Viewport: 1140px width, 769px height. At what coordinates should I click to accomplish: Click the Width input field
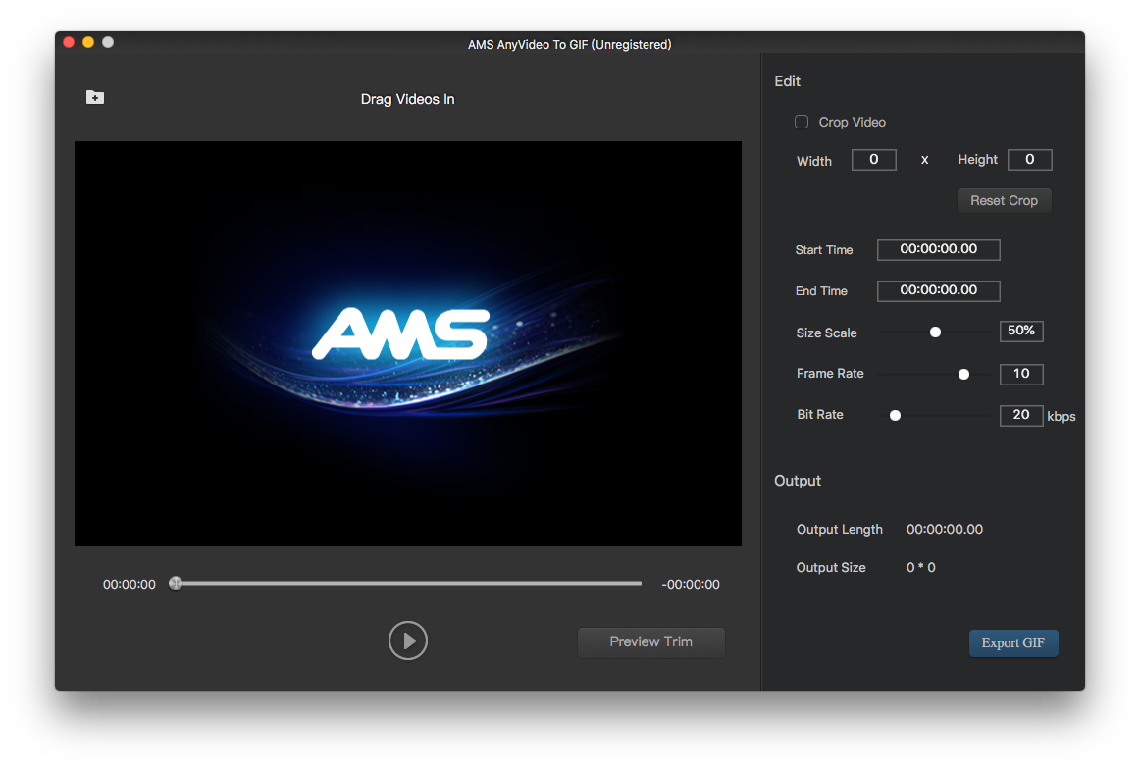[x=874, y=159]
